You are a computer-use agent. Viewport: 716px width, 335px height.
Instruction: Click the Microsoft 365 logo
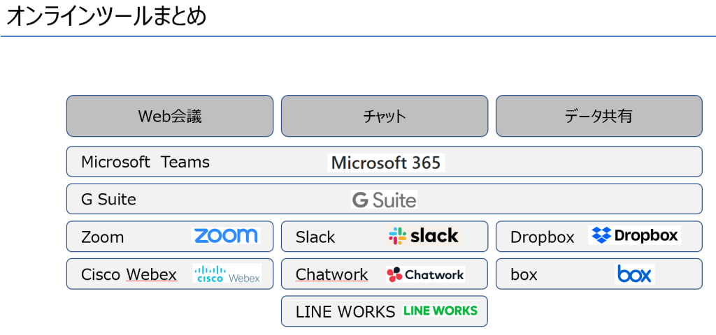[386, 163]
